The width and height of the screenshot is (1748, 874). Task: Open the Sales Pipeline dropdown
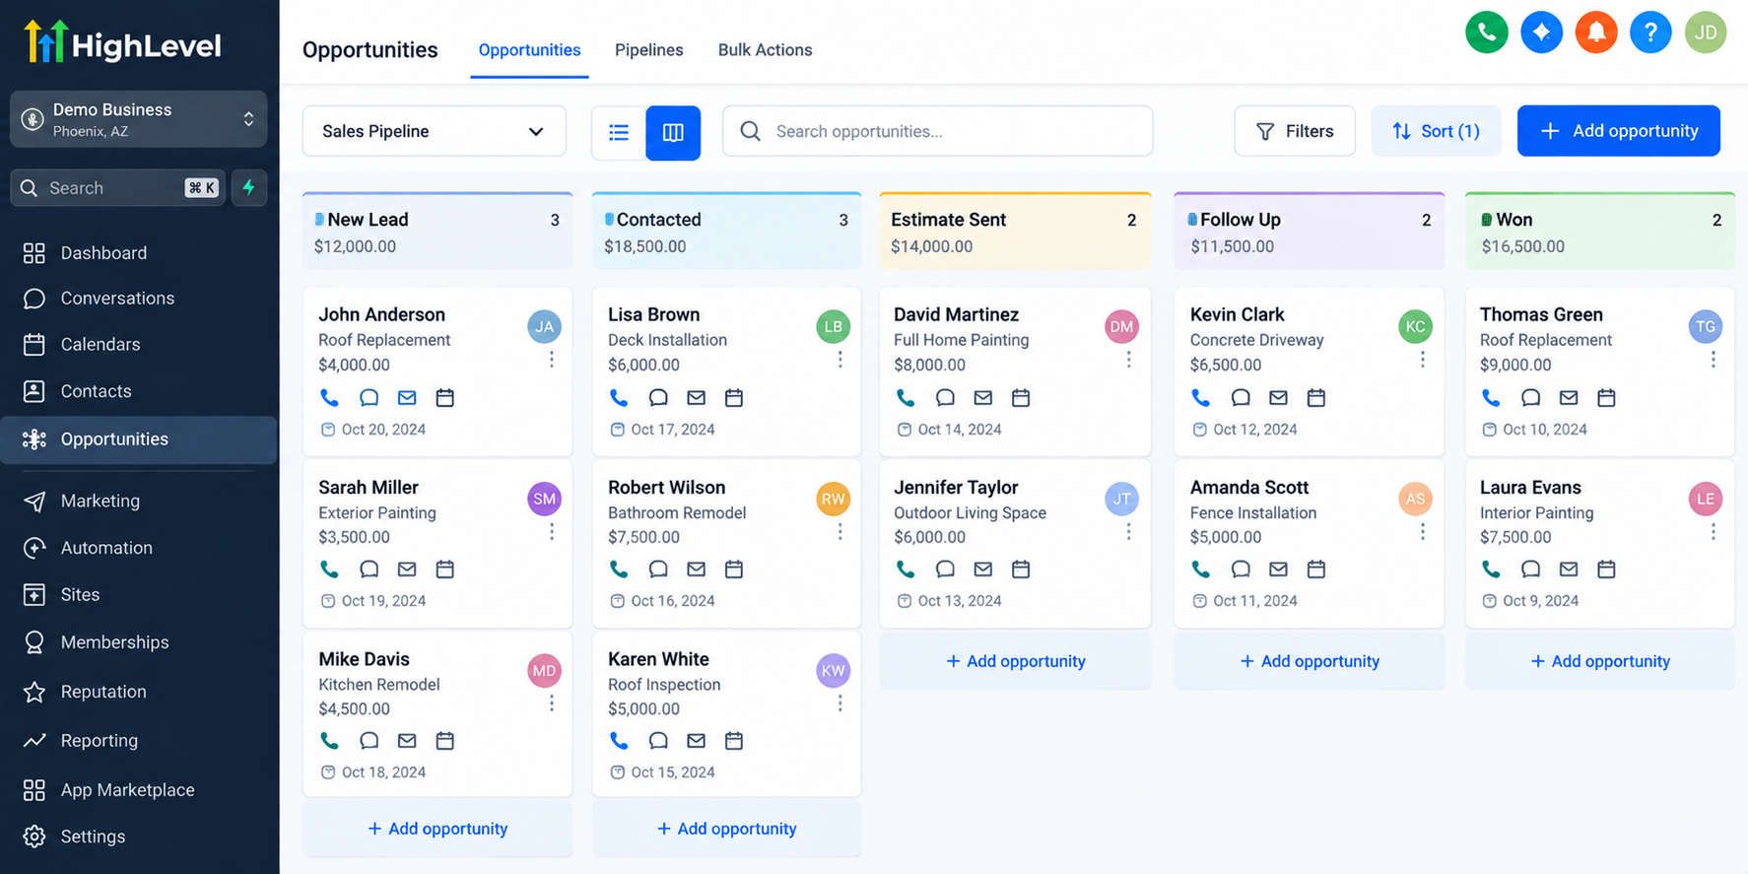click(x=434, y=131)
